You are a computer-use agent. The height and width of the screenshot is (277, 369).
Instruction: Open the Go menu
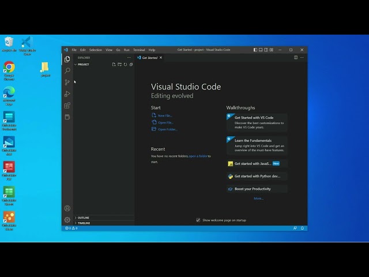[118, 50]
